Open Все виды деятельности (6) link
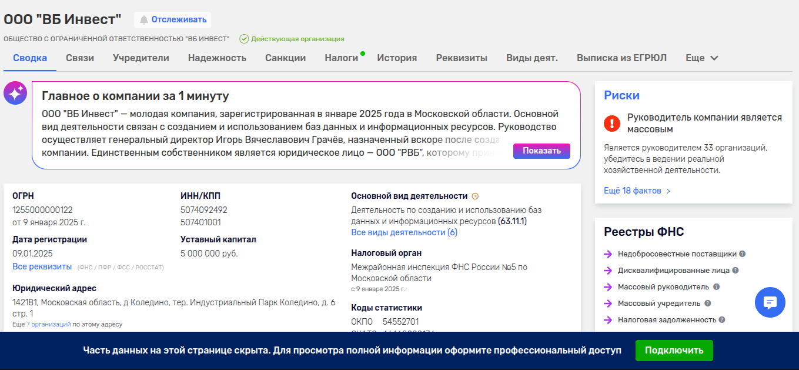Image resolution: width=799 pixels, height=370 pixels. pos(404,232)
